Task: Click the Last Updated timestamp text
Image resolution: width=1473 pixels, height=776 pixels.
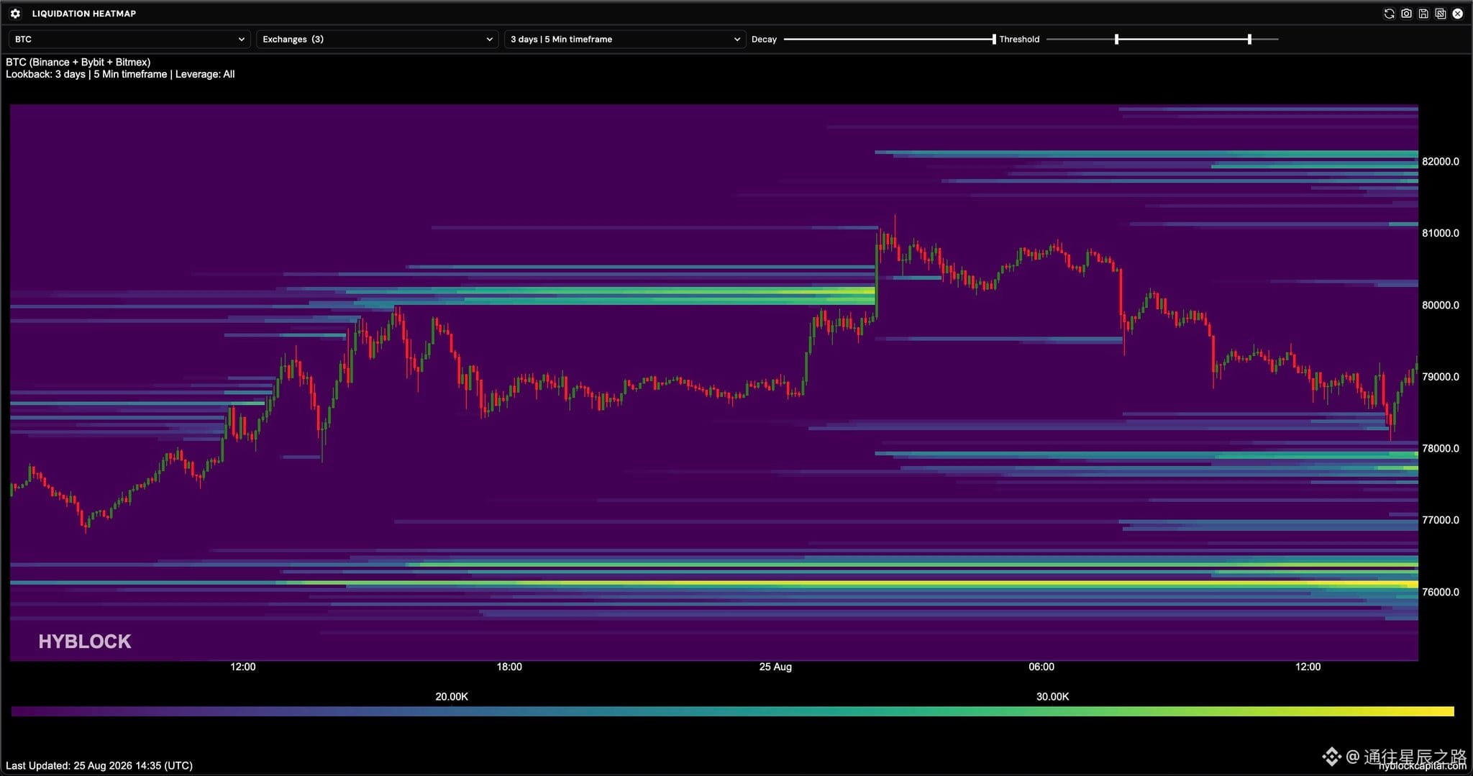Action: coord(99,766)
